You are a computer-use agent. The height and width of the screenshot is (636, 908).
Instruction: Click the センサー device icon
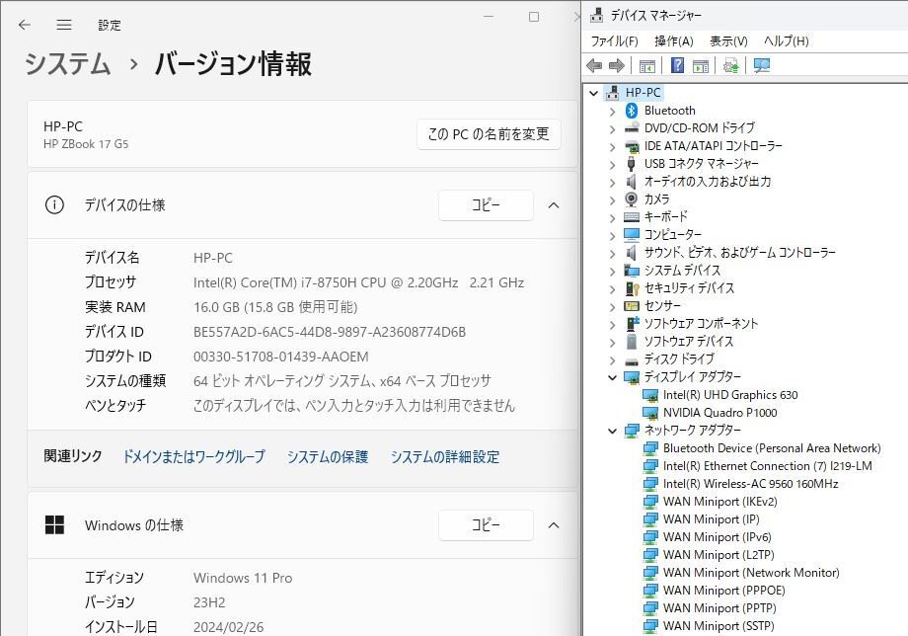(632, 306)
